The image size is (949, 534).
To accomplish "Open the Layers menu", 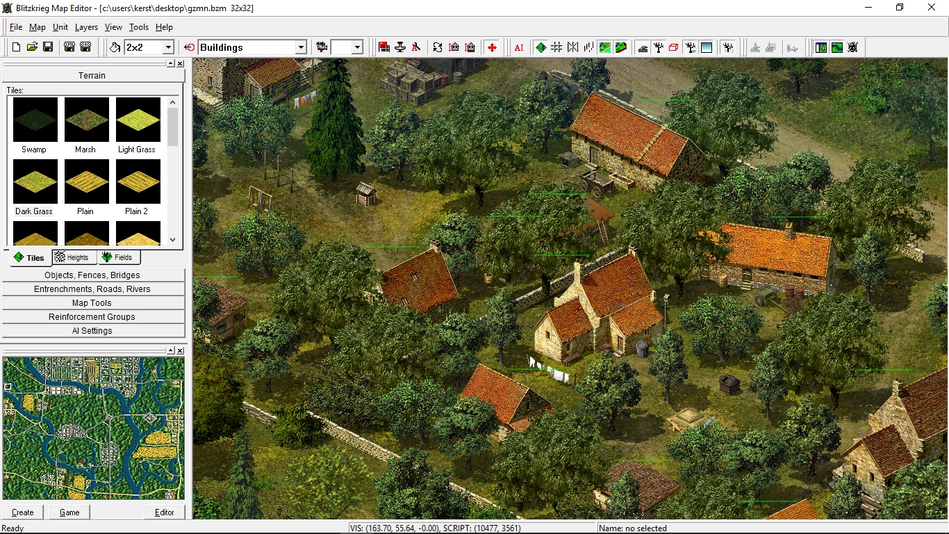I will coord(86,27).
